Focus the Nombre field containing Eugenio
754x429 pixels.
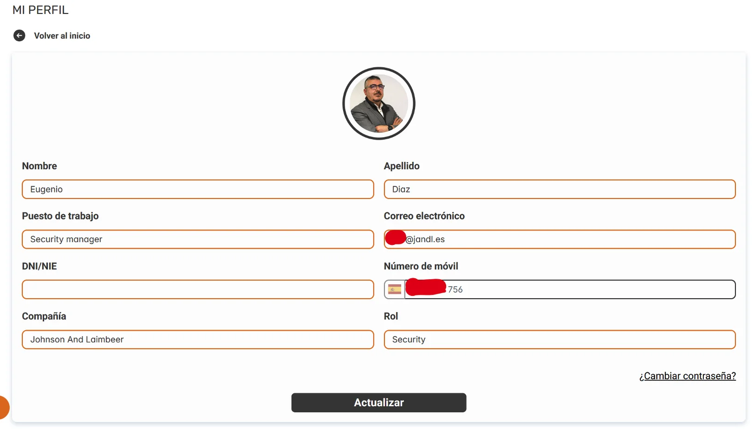coord(198,189)
